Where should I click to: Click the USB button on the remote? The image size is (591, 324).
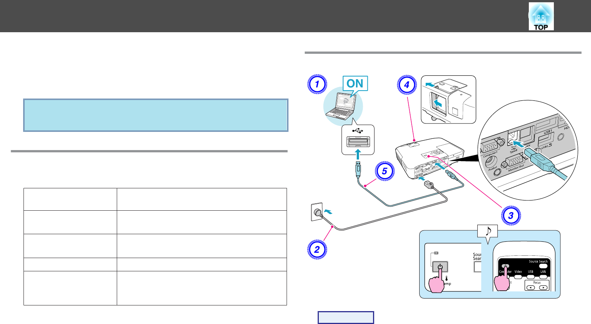531,276
